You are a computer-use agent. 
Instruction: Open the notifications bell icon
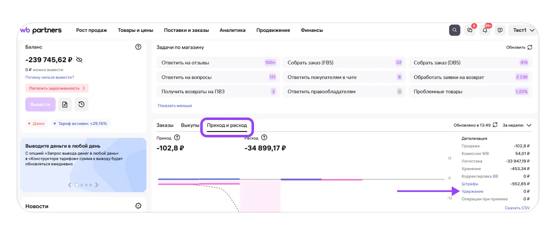pos(485,30)
